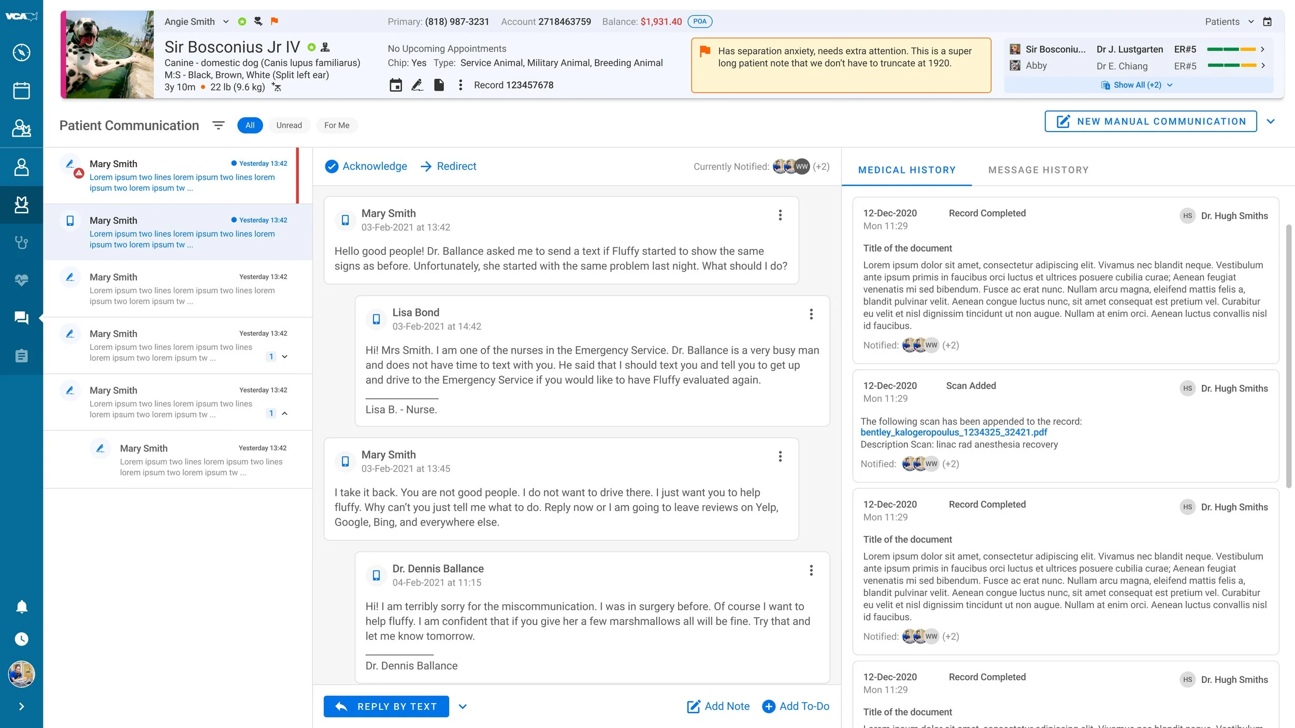1295x728 pixels.
Task: Click Acknowledge check button
Action: (366, 166)
